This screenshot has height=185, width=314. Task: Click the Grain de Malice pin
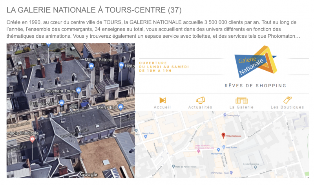pos(62,103)
